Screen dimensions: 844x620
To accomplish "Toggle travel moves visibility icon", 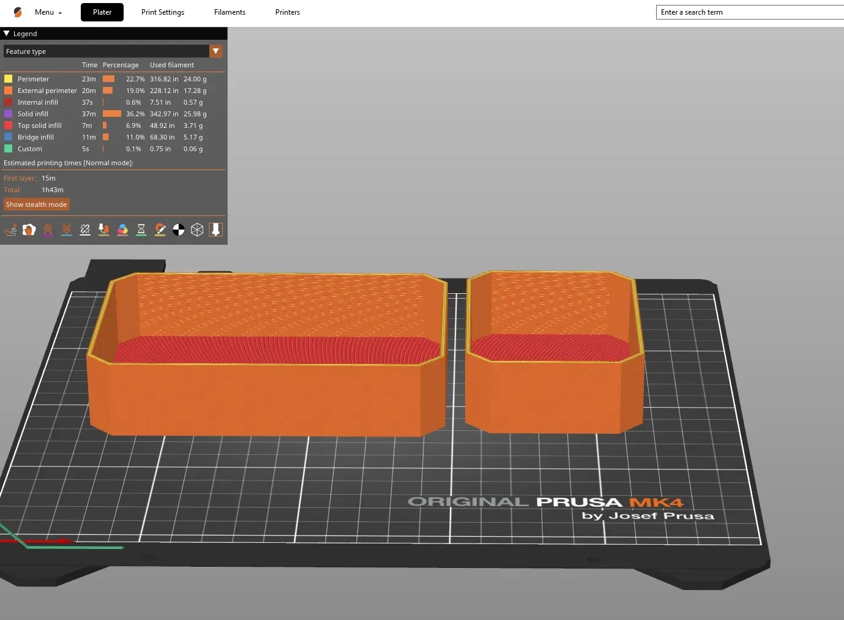I will (x=10, y=230).
